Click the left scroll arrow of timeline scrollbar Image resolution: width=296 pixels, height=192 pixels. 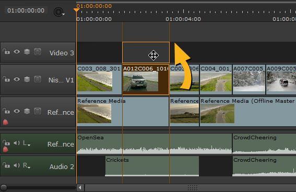point(80,188)
